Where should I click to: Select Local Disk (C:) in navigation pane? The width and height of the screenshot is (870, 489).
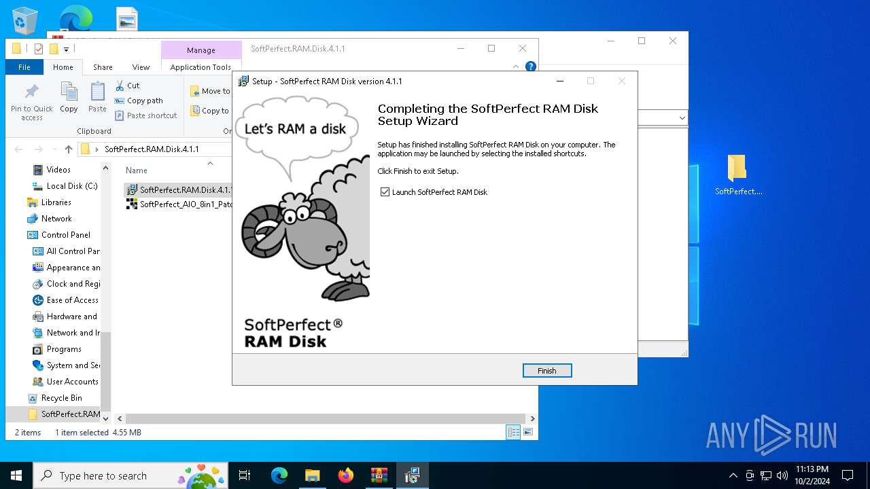click(71, 186)
